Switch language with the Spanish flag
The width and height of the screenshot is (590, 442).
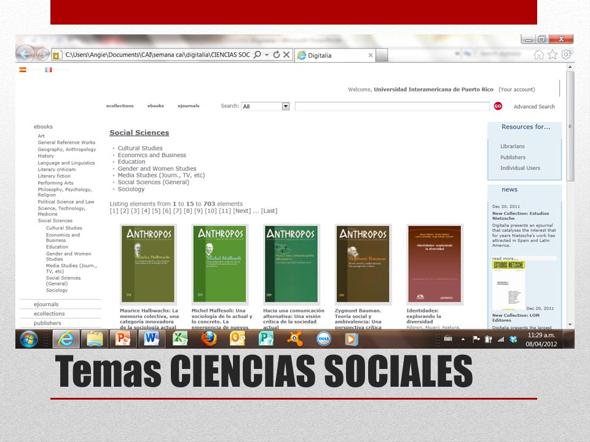[x=23, y=69]
